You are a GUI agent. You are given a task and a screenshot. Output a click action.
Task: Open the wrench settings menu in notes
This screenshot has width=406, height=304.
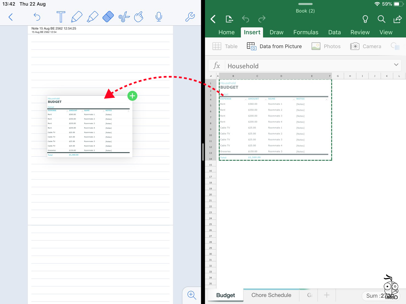point(190,17)
